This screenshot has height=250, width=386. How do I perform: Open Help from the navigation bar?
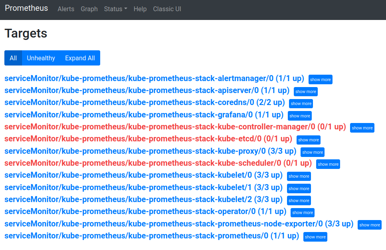tap(140, 9)
